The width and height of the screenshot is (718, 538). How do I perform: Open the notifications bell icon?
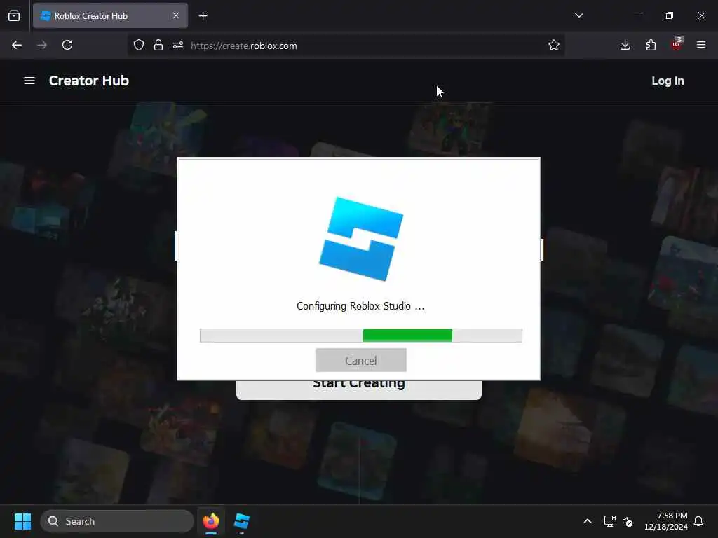click(x=699, y=521)
